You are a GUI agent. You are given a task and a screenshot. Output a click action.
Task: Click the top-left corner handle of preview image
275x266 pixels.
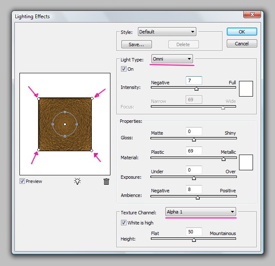[x=38, y=99]
